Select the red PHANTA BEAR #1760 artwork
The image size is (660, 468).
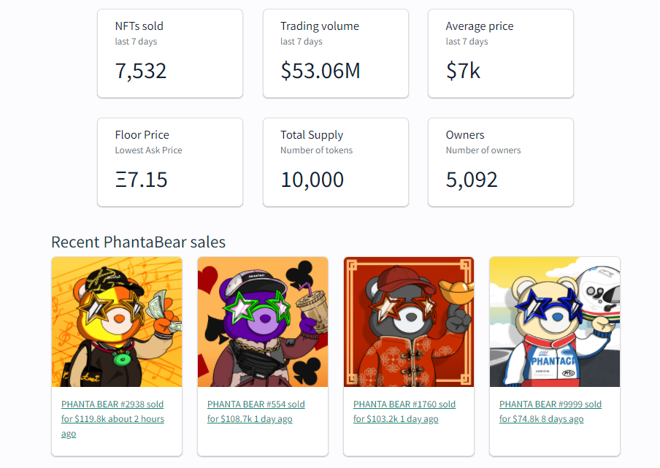click(x=409, y=322)
